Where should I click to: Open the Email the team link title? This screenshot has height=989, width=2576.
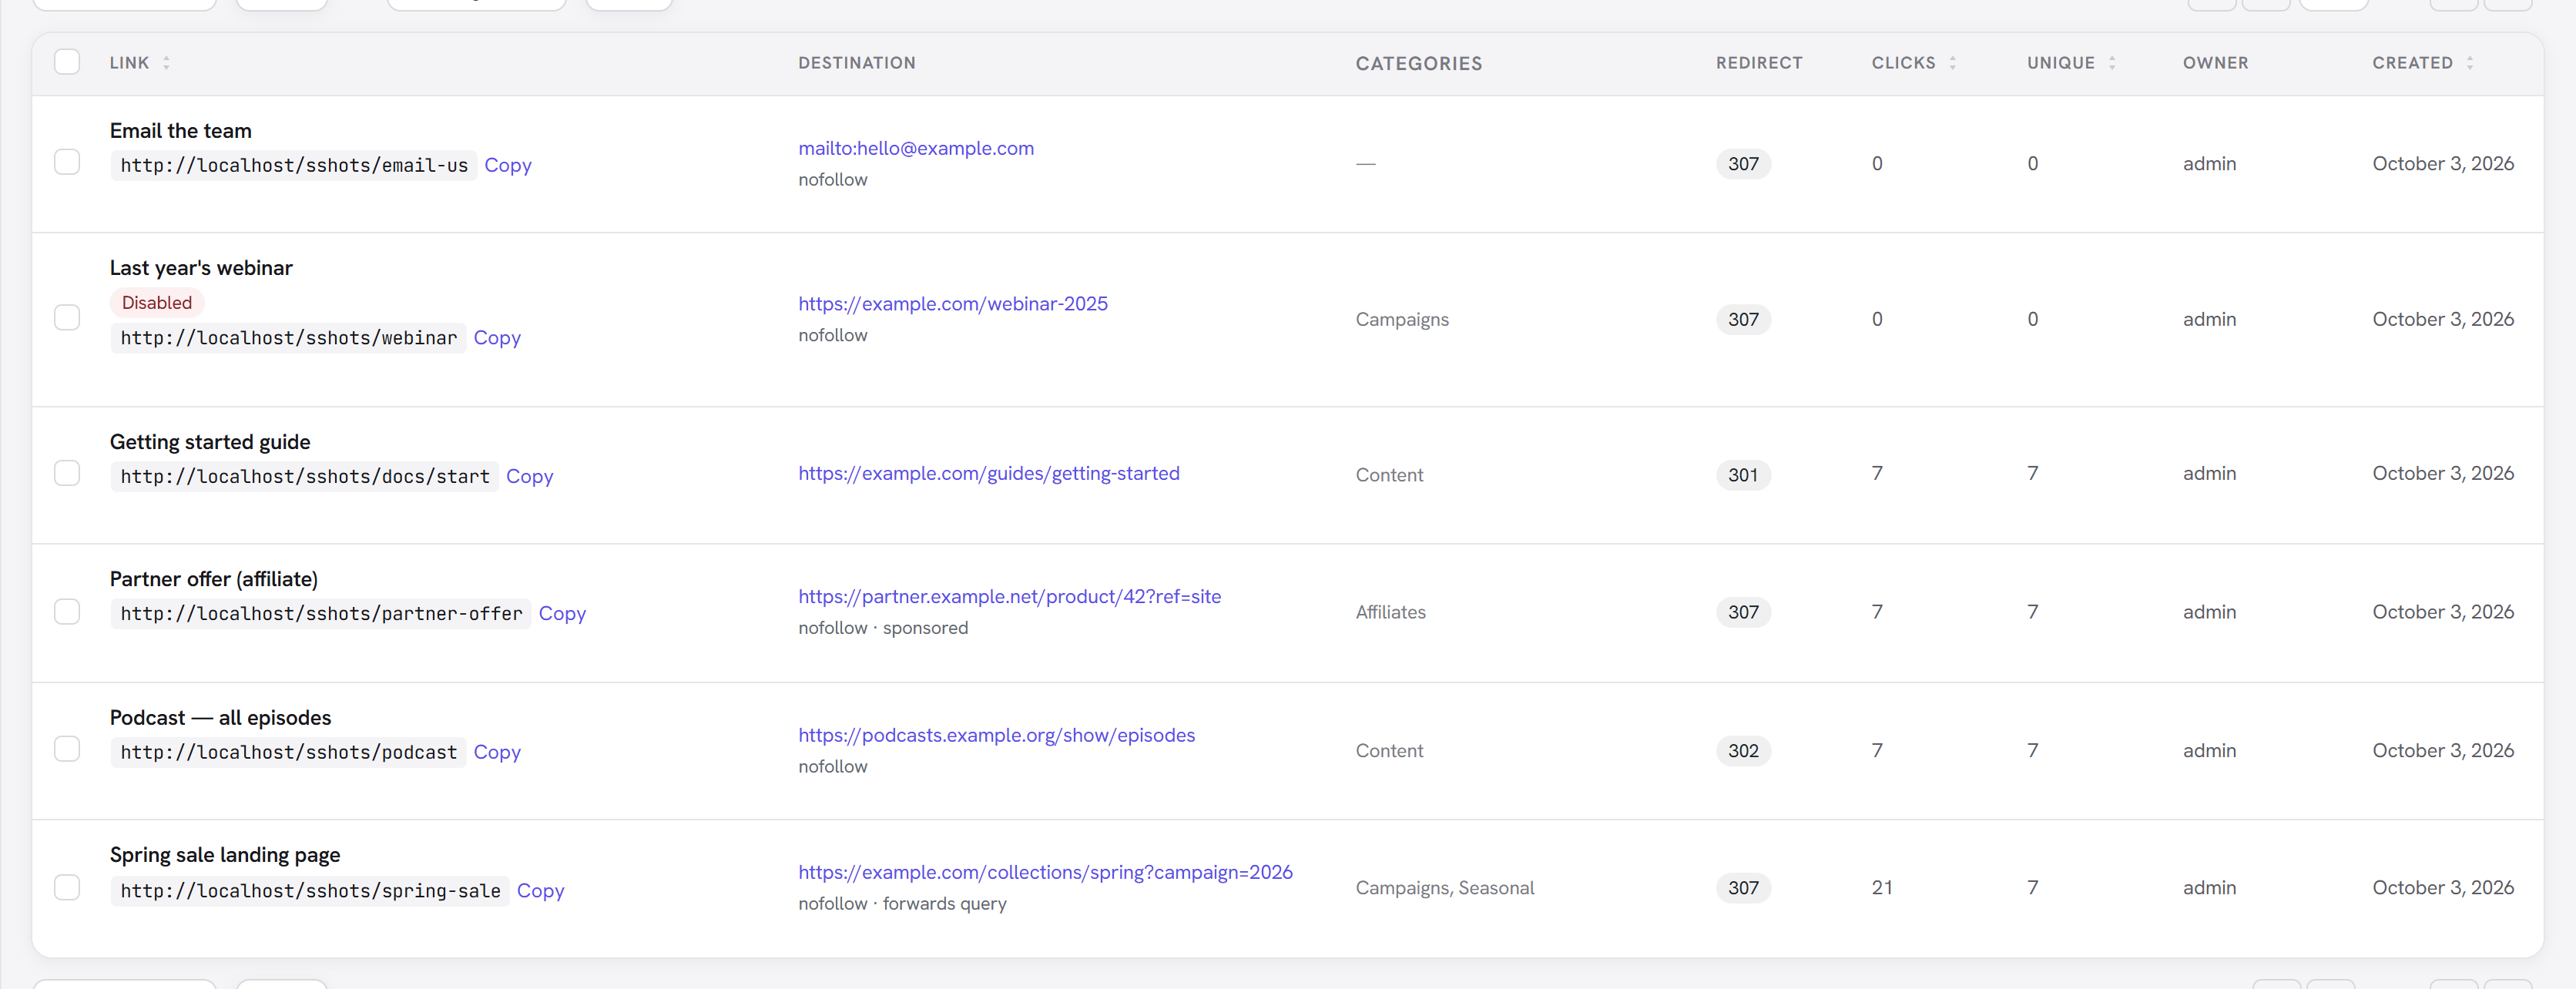tap(181, 131)
